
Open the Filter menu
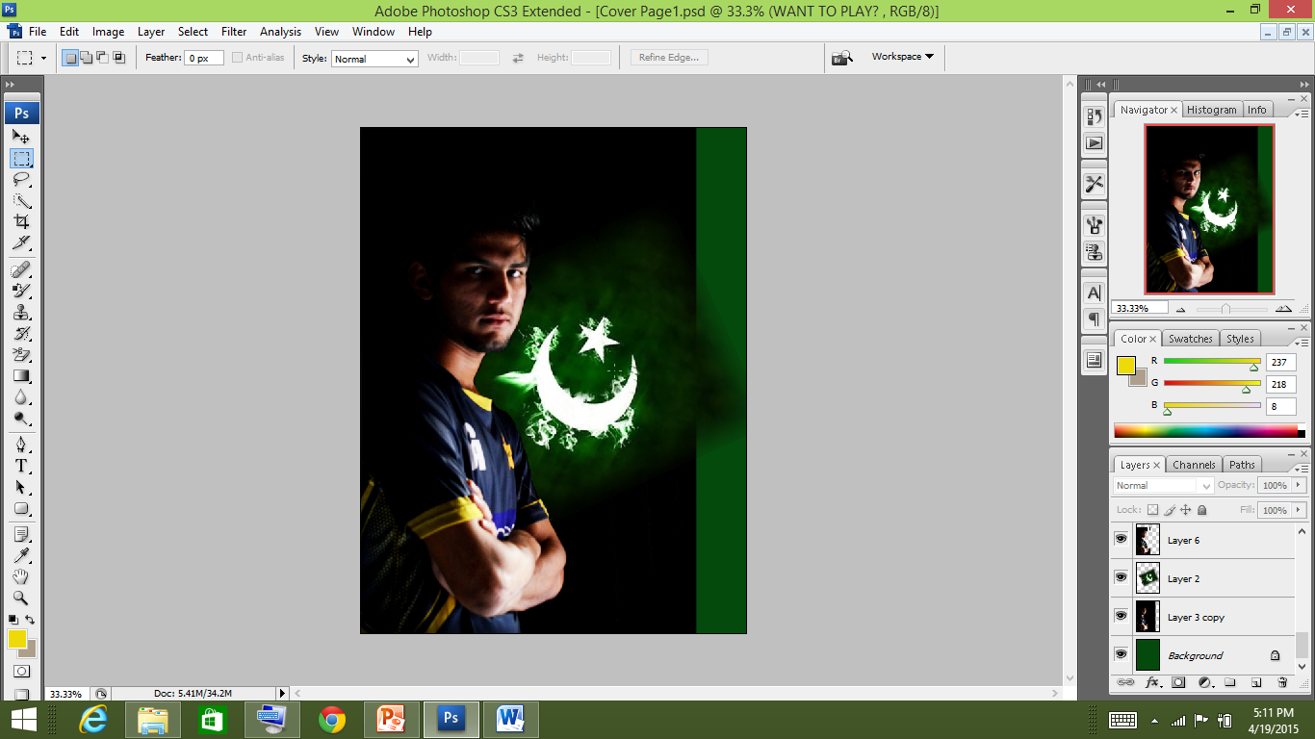234,32
